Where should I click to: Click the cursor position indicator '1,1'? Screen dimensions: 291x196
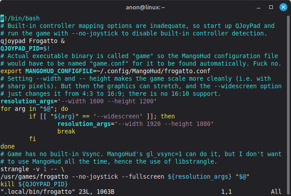tap(226, 192)
